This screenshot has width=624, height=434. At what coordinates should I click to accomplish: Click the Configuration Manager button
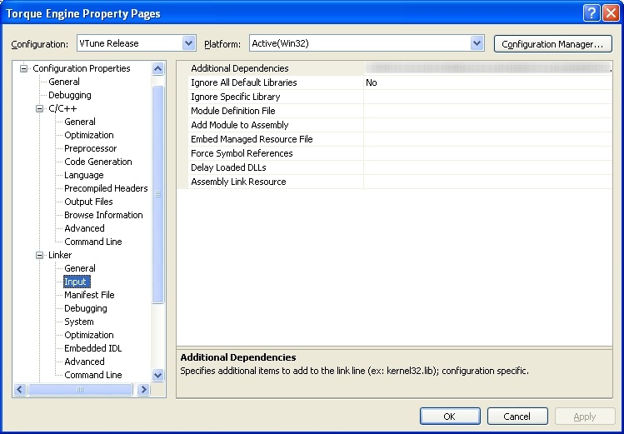tap(552, 43)
